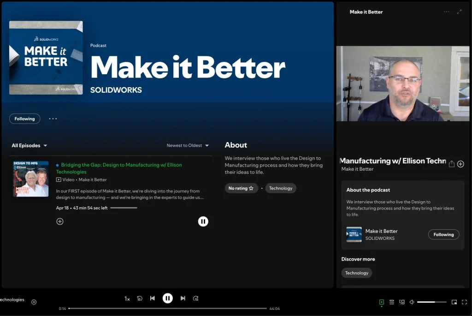Viewport: 472px width, 316px height.
Task: Select the Technology genre chip
Action: pos(280,188)
